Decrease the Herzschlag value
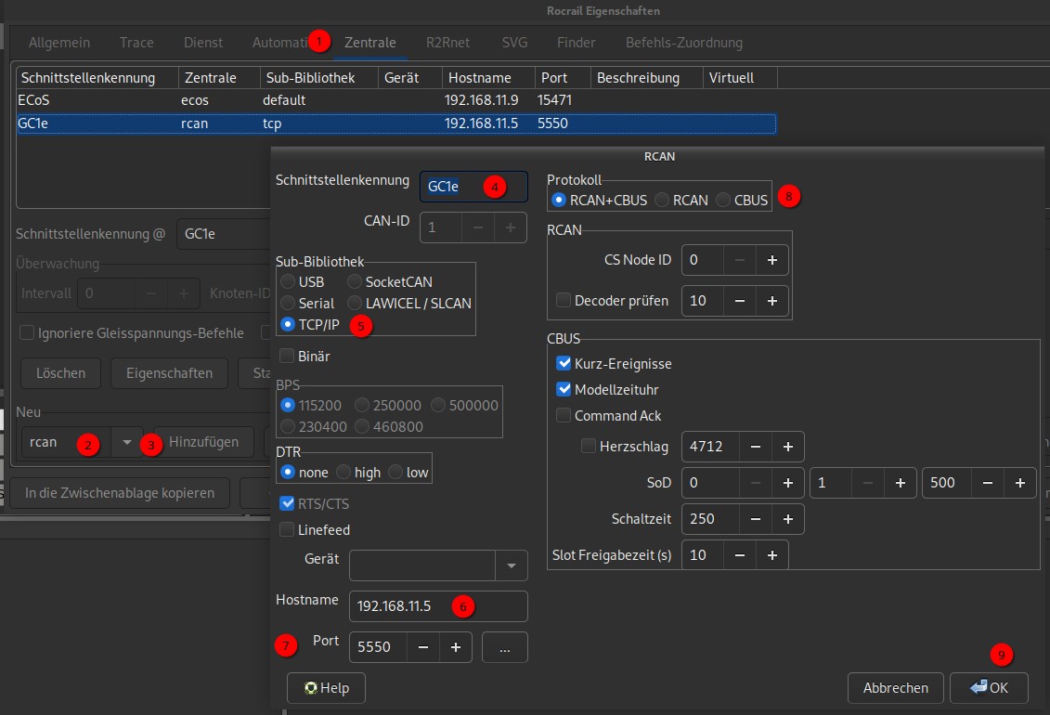Screen dimensions: 1050x715 (756, 447)
